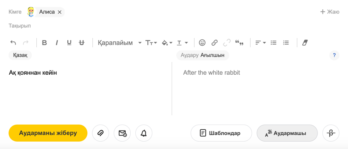
Task: Create a bulleted list
Action: click(x=273, y=43)
